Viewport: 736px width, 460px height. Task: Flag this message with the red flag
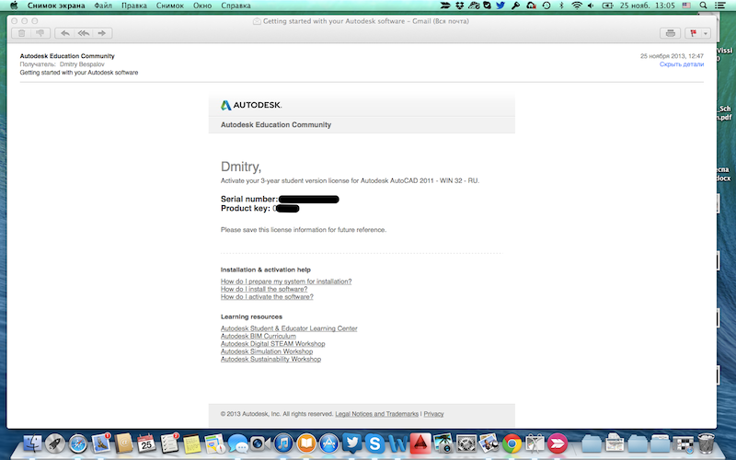[x=693, y=33]
